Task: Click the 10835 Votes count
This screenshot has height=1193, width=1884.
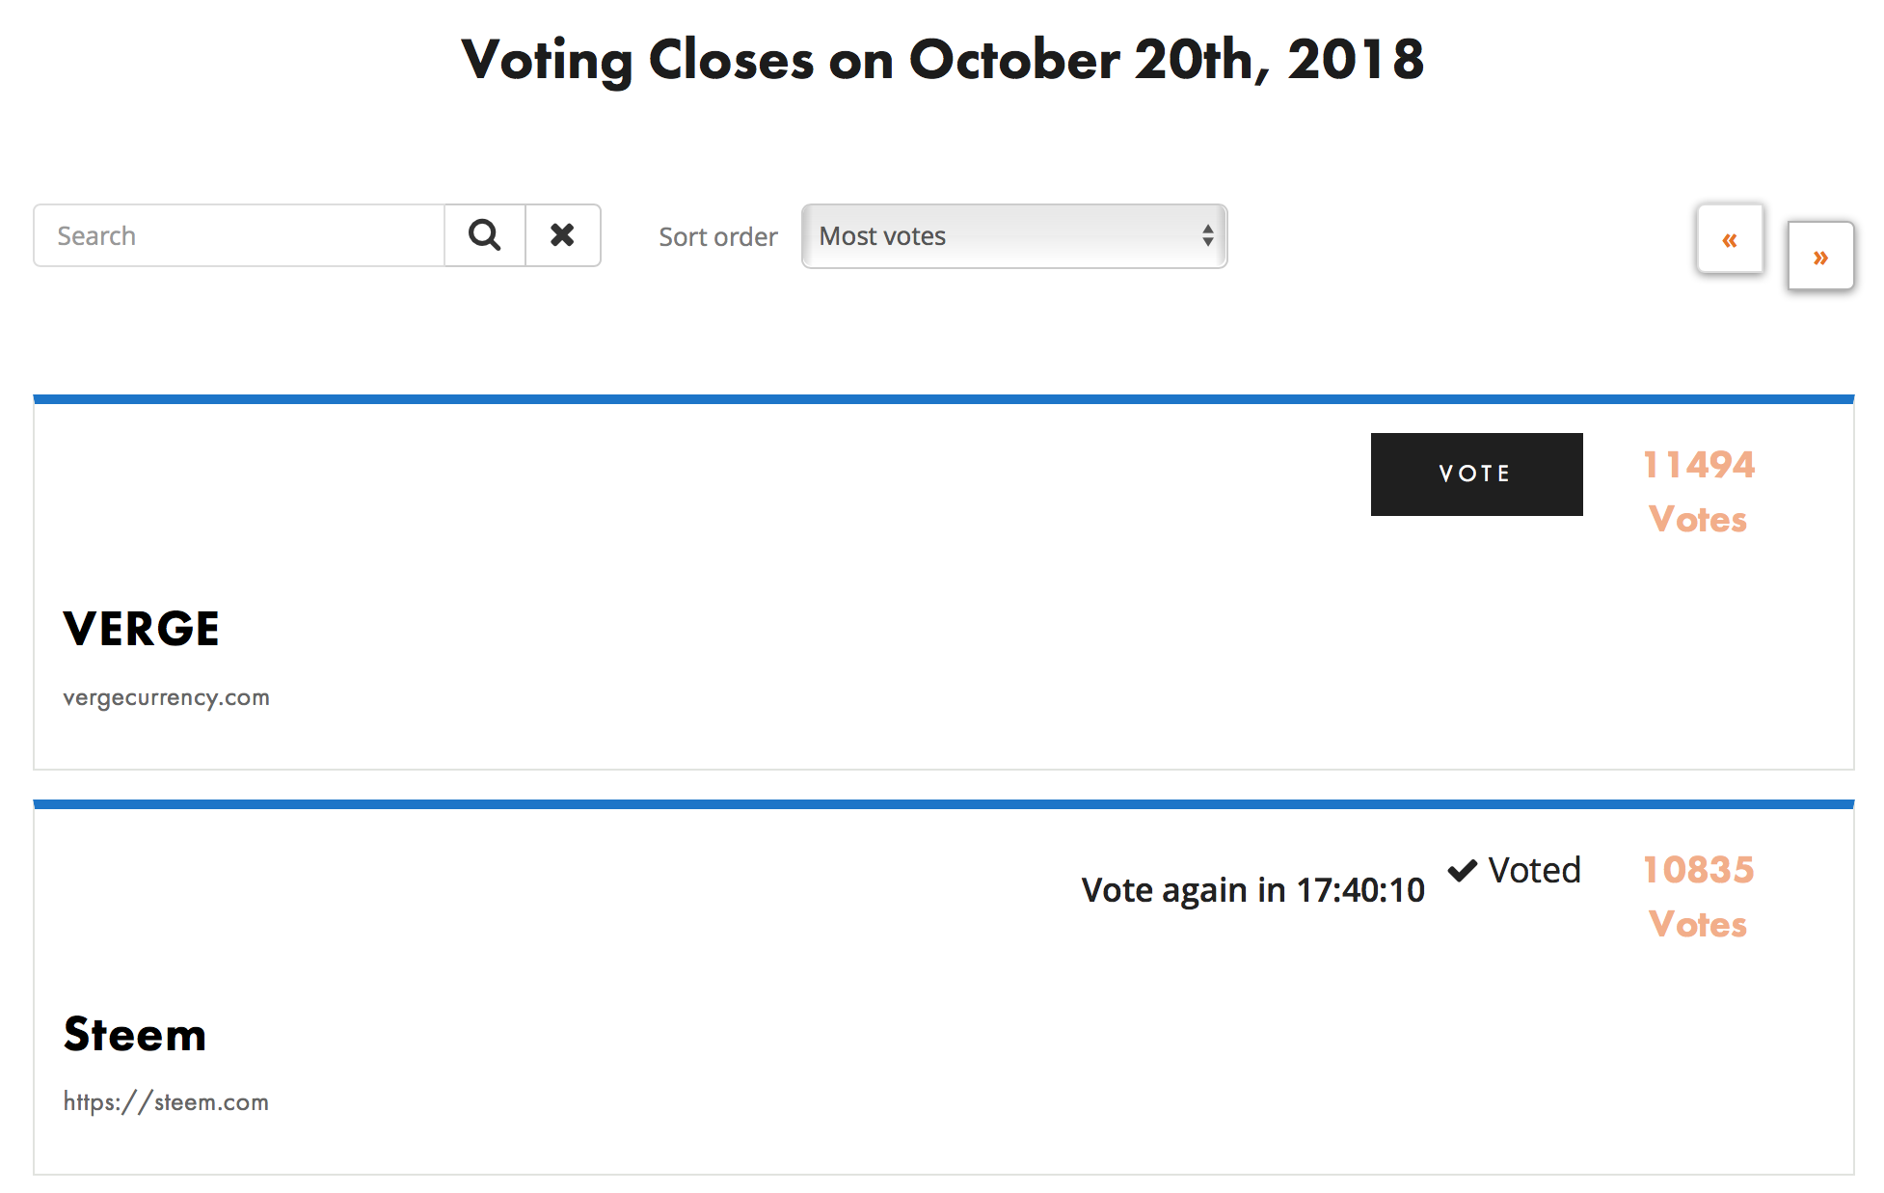Action: point(1698,897)
